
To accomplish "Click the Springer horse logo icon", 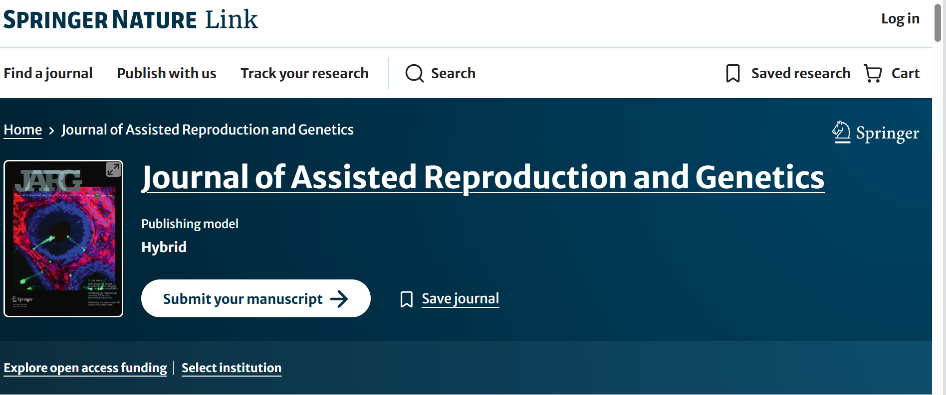I will (841, 132).
